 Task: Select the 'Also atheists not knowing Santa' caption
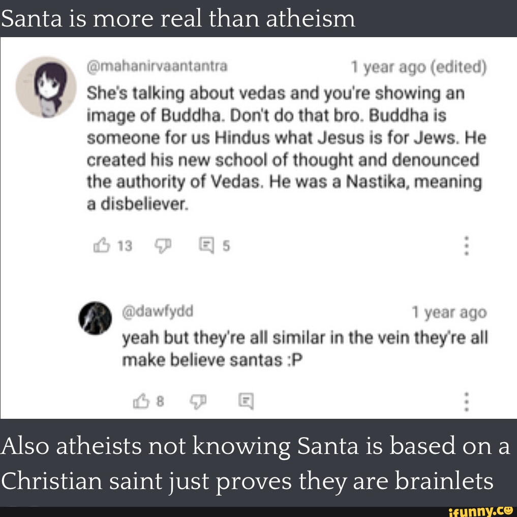256,463
